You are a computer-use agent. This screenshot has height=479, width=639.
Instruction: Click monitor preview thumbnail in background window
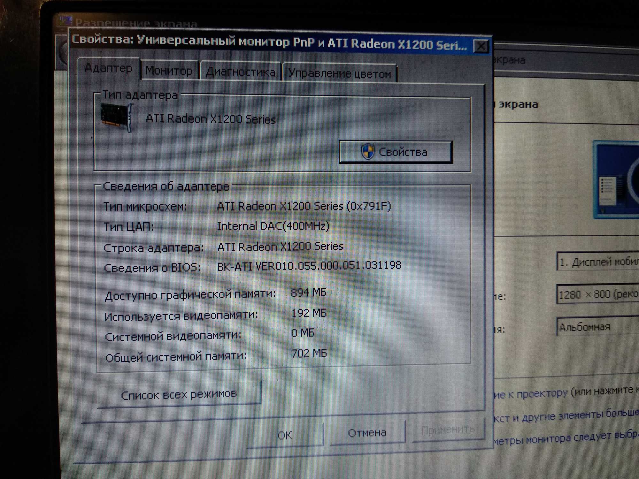coord(616,180)
